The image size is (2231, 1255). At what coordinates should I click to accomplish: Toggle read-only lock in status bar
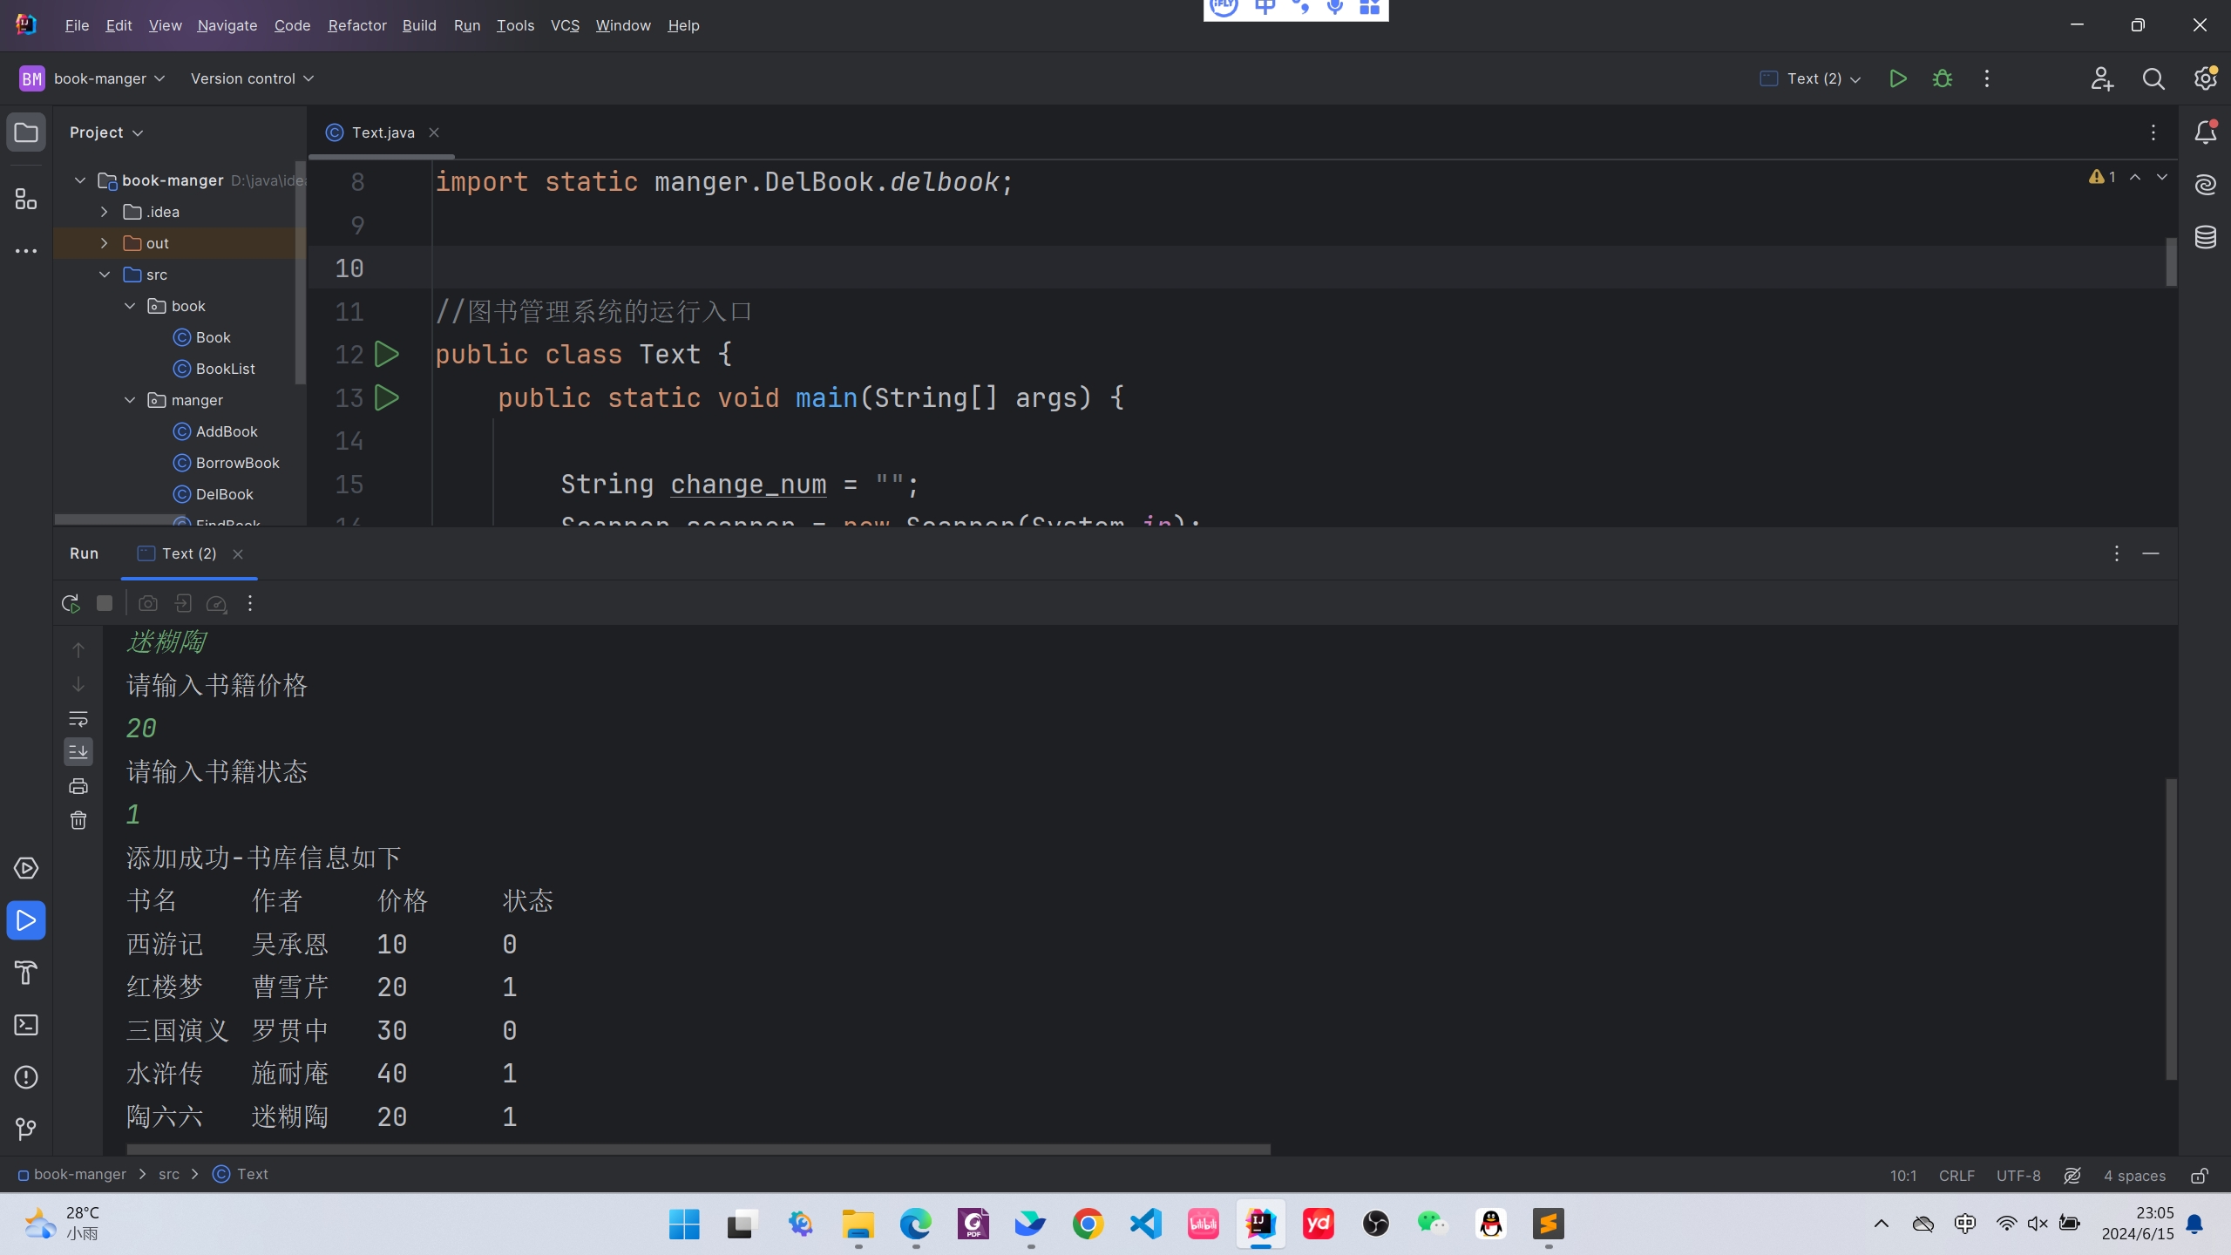pos(2200,1176)
